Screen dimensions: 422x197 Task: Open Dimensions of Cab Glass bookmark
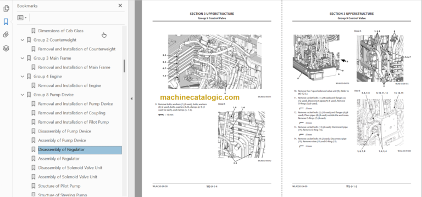coord(60,31)
